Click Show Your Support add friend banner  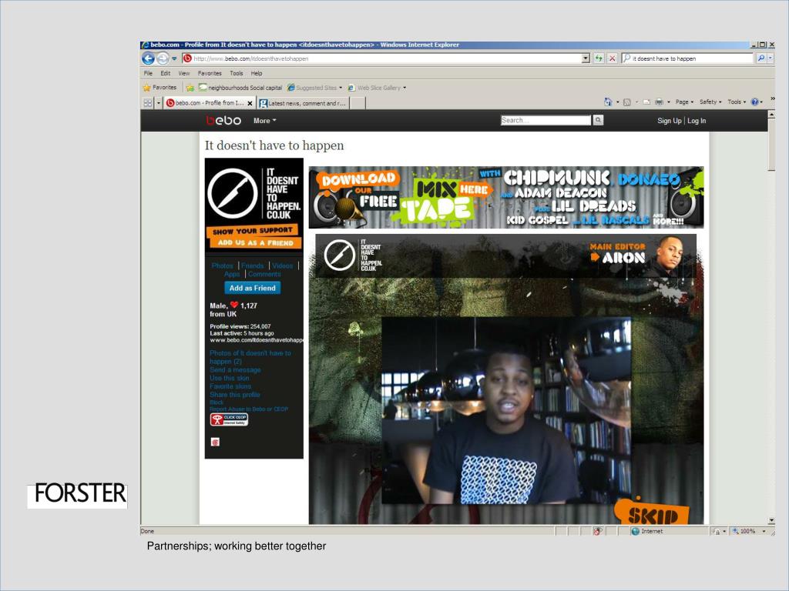coord(254,237)
